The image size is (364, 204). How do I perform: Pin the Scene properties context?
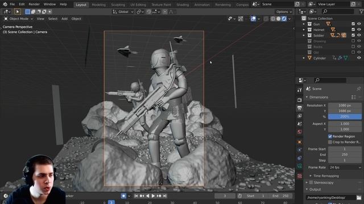coord(359,88)
